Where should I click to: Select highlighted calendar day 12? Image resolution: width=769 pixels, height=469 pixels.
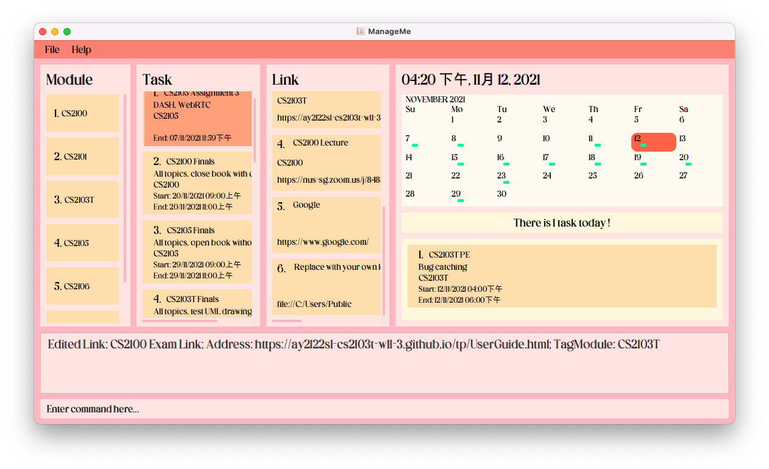tap(654, 142)
